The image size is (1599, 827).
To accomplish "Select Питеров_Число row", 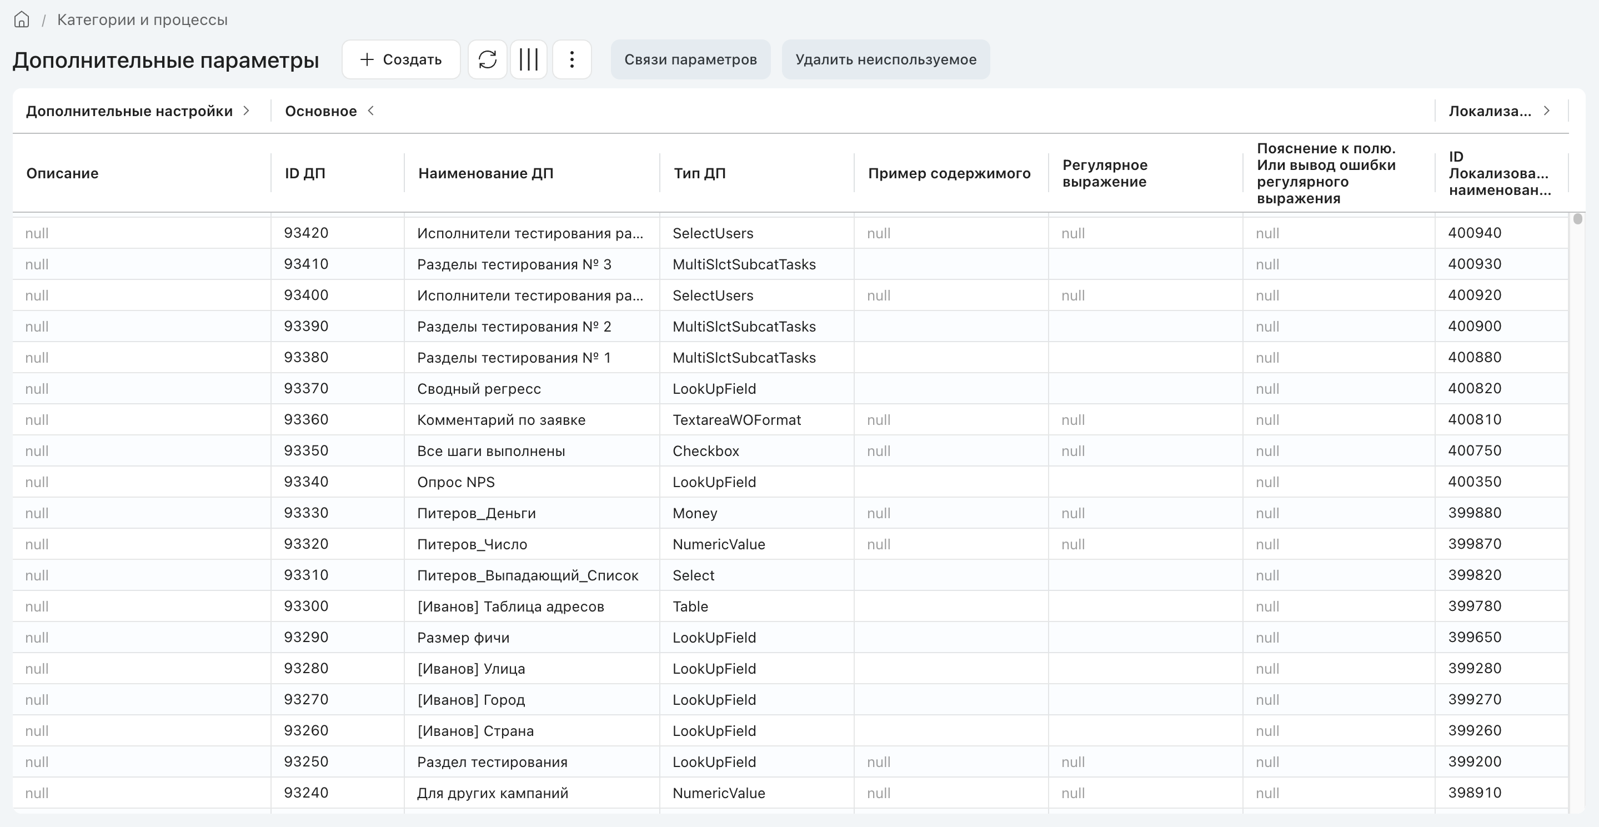I will 790,544.
